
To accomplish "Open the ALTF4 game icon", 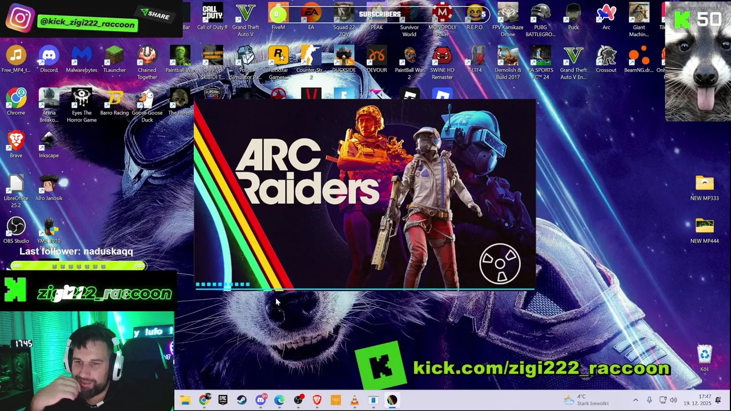I will pos(475,60).
